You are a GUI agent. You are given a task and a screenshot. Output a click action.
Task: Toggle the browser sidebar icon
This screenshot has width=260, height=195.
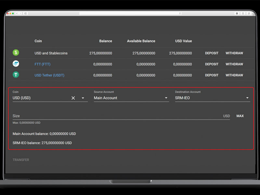pyautogui.click(x=26, y=13)
